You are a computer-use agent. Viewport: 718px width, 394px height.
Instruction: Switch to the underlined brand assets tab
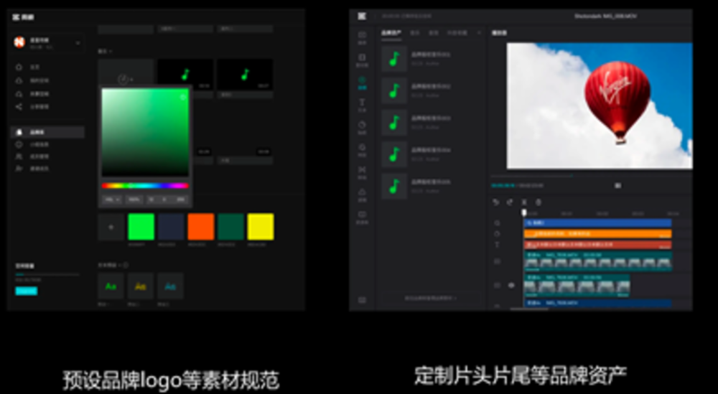[x=391, y=33]
